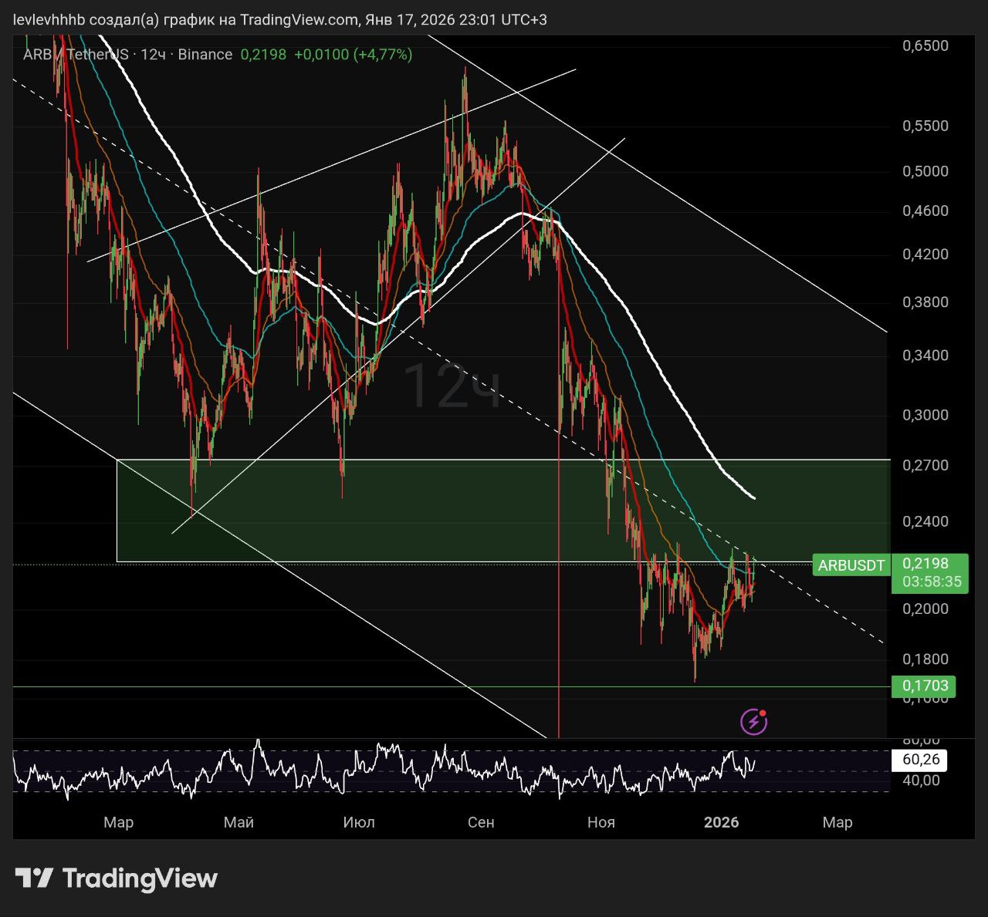
Task: Click the RSI value label 60,26
Action: [x=920, y=760]
